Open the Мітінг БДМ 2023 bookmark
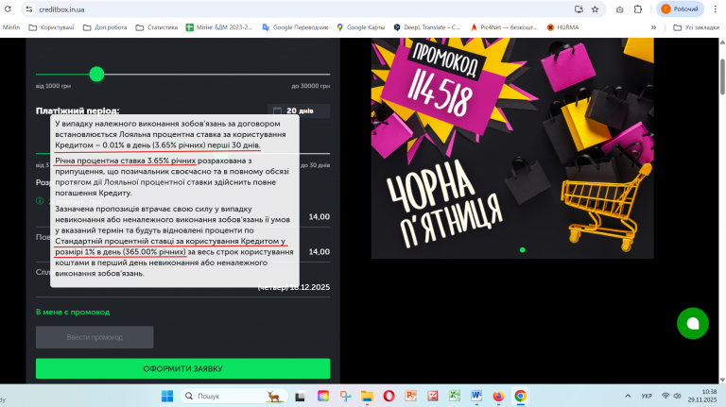 tap(219, 27)
